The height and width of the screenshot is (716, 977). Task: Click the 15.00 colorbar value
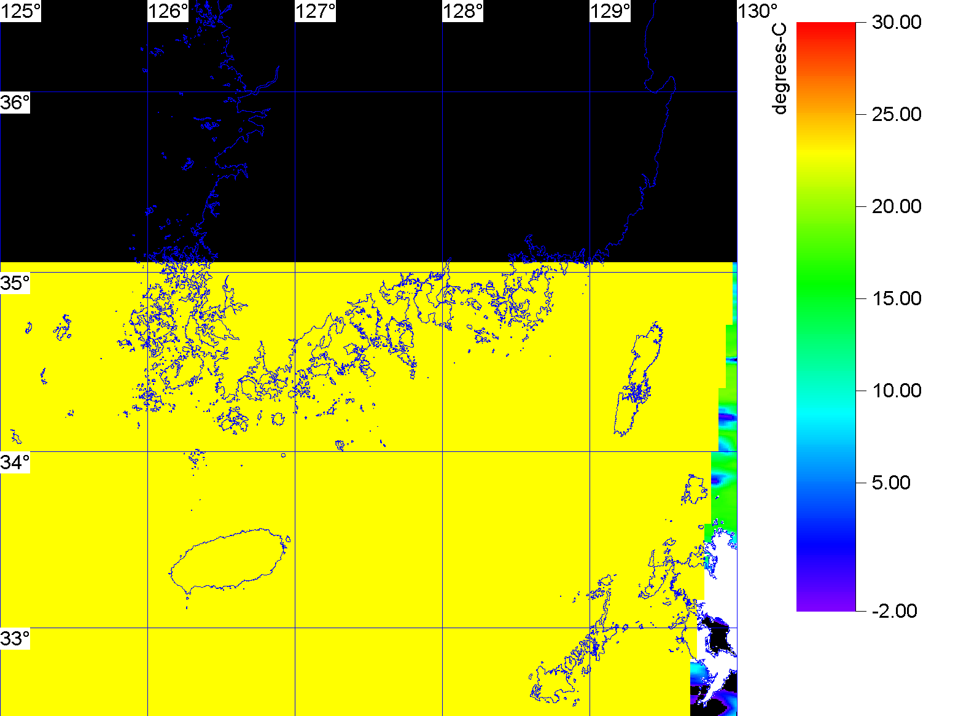coord(897,298)
